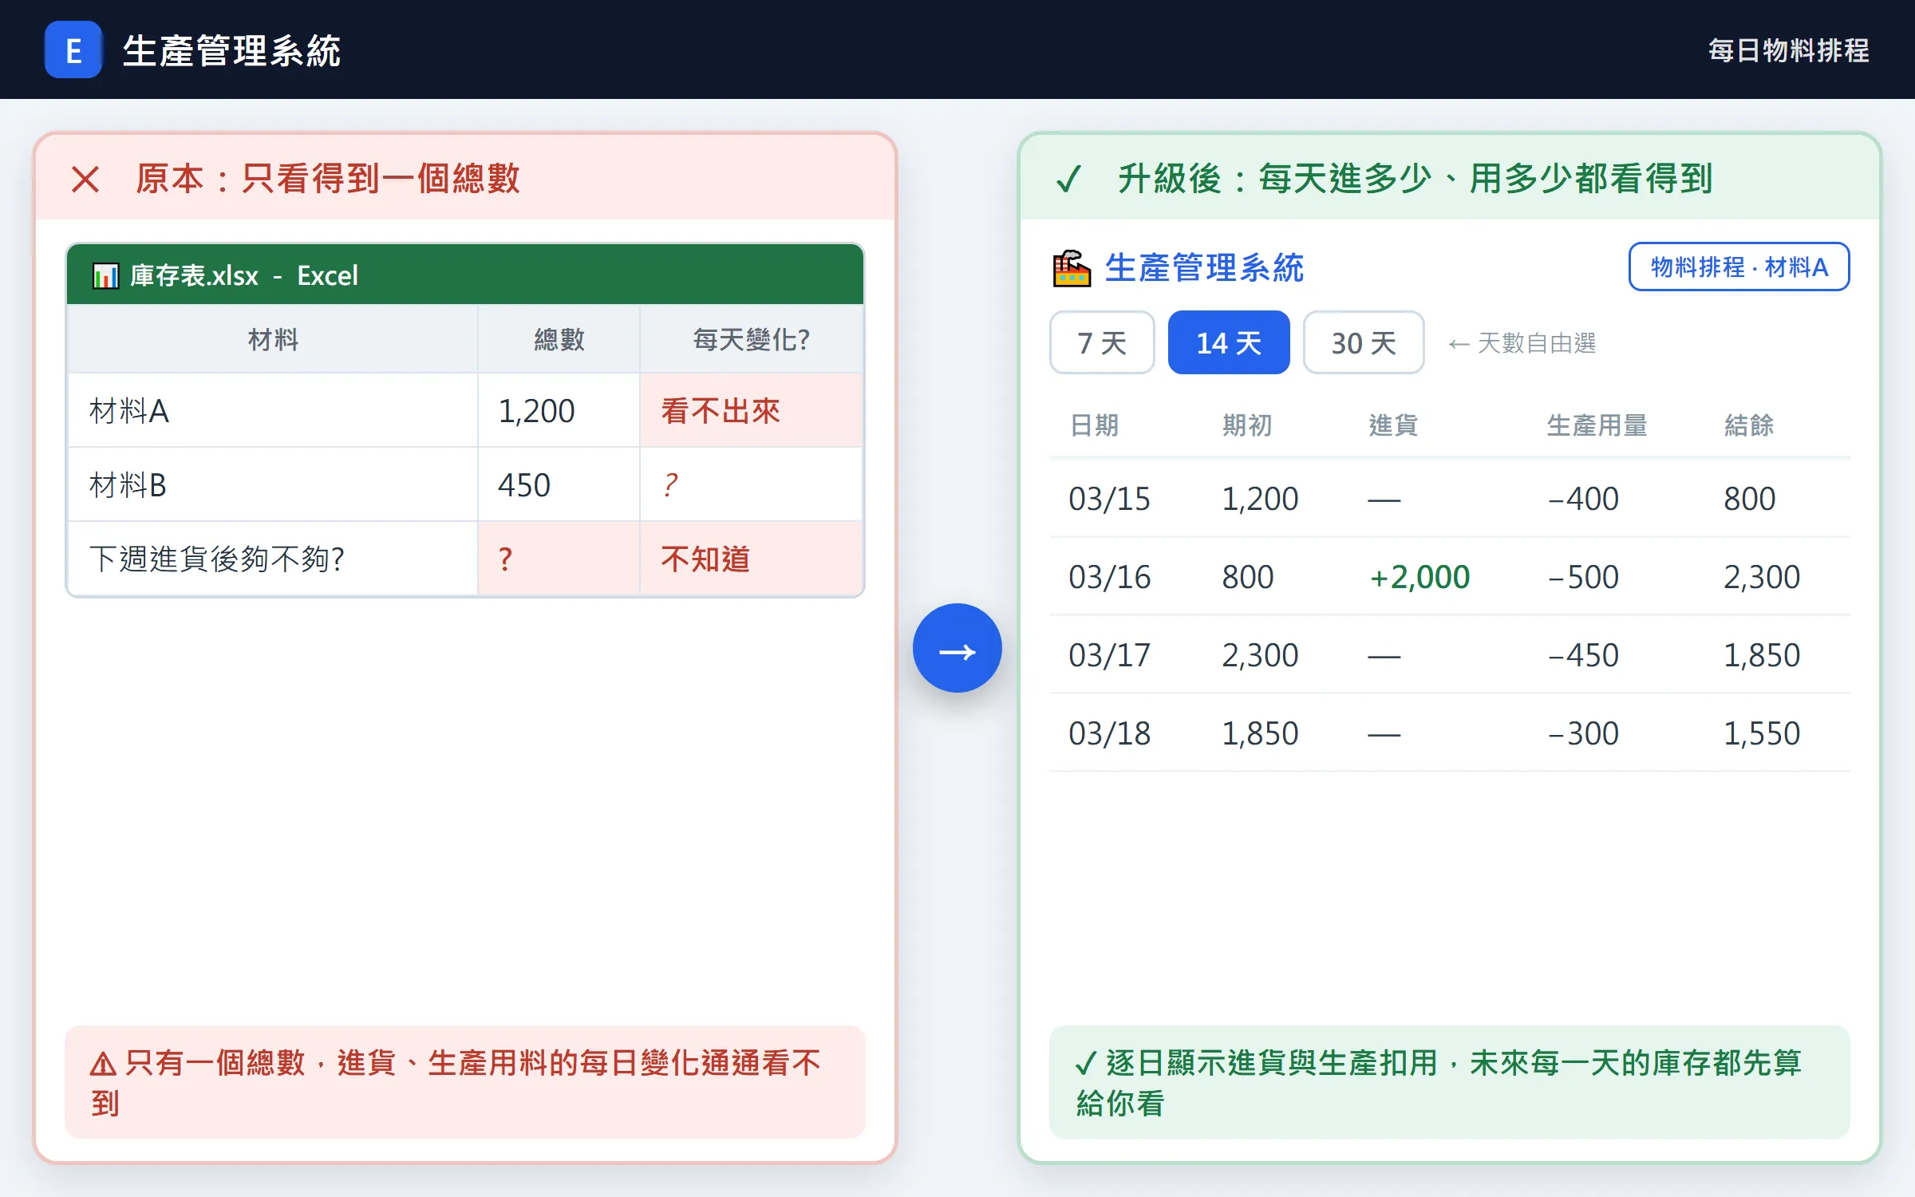Click the −450 usage value on 03/17

1583,655
